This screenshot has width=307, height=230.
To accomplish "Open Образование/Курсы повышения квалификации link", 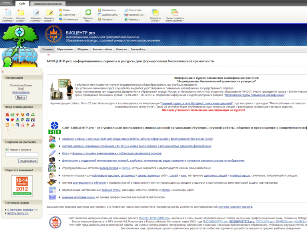I will click(255, 95).
